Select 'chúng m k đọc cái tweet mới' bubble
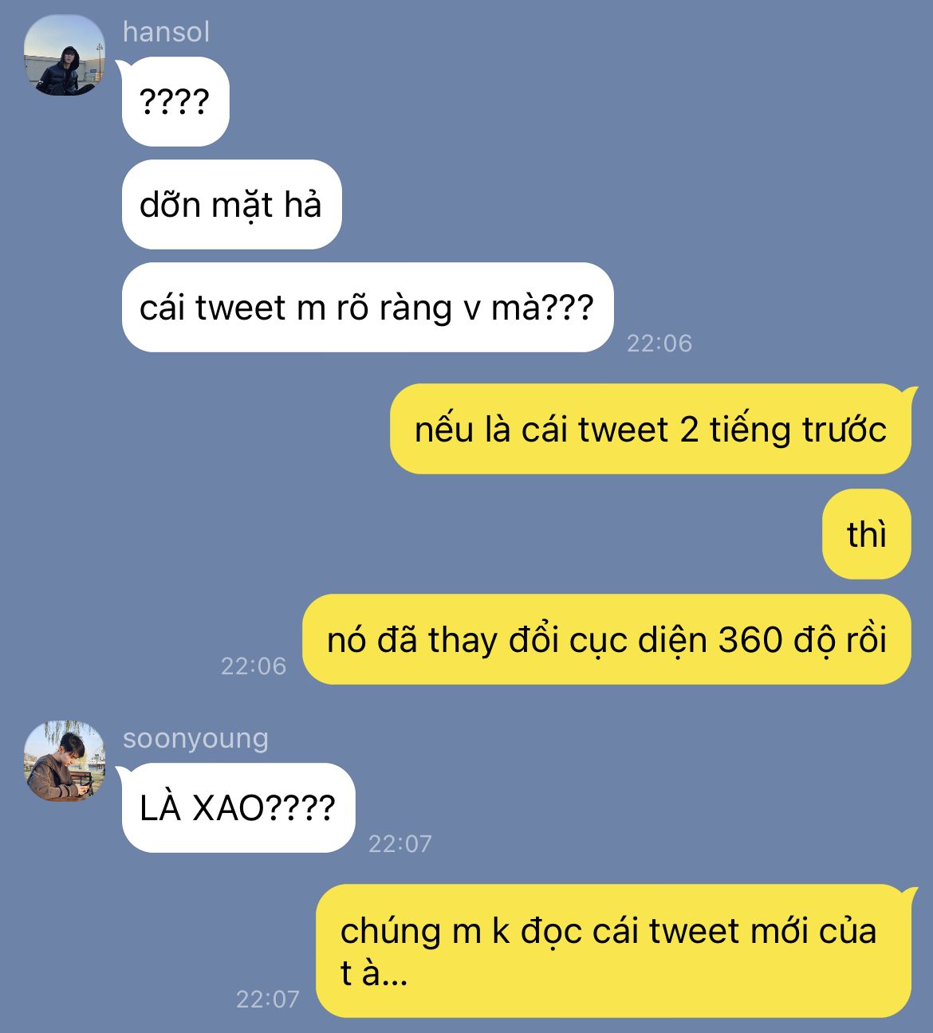 click(612, 951)
